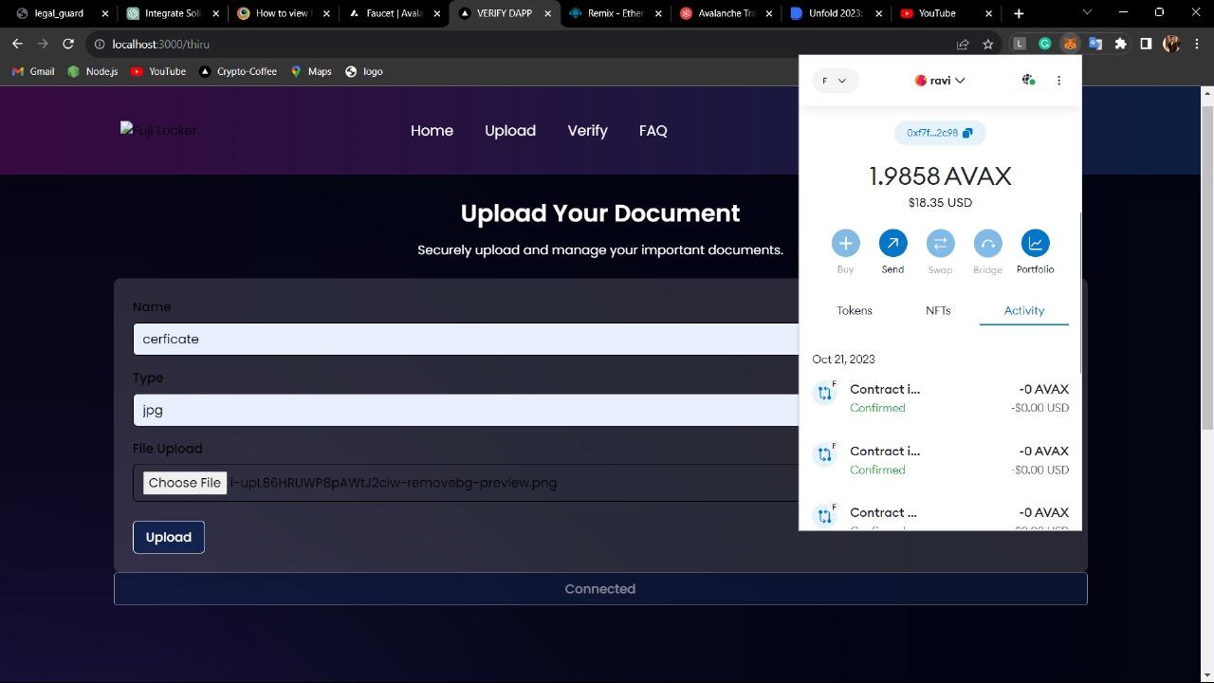
Task: Open the Grammarly extension icon
Action: coord(1044,44)
